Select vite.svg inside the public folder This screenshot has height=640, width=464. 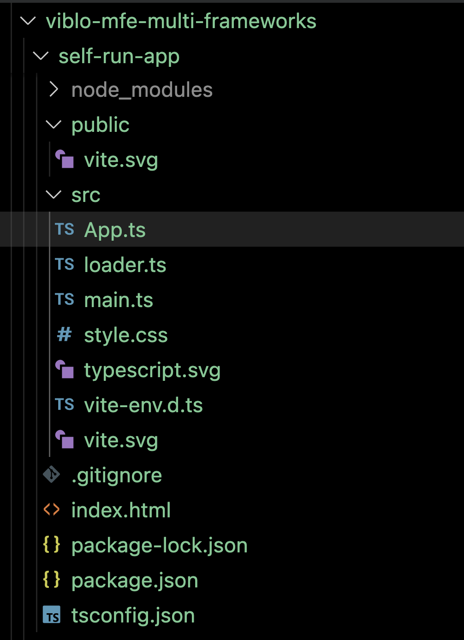click(x=121, y=160)
